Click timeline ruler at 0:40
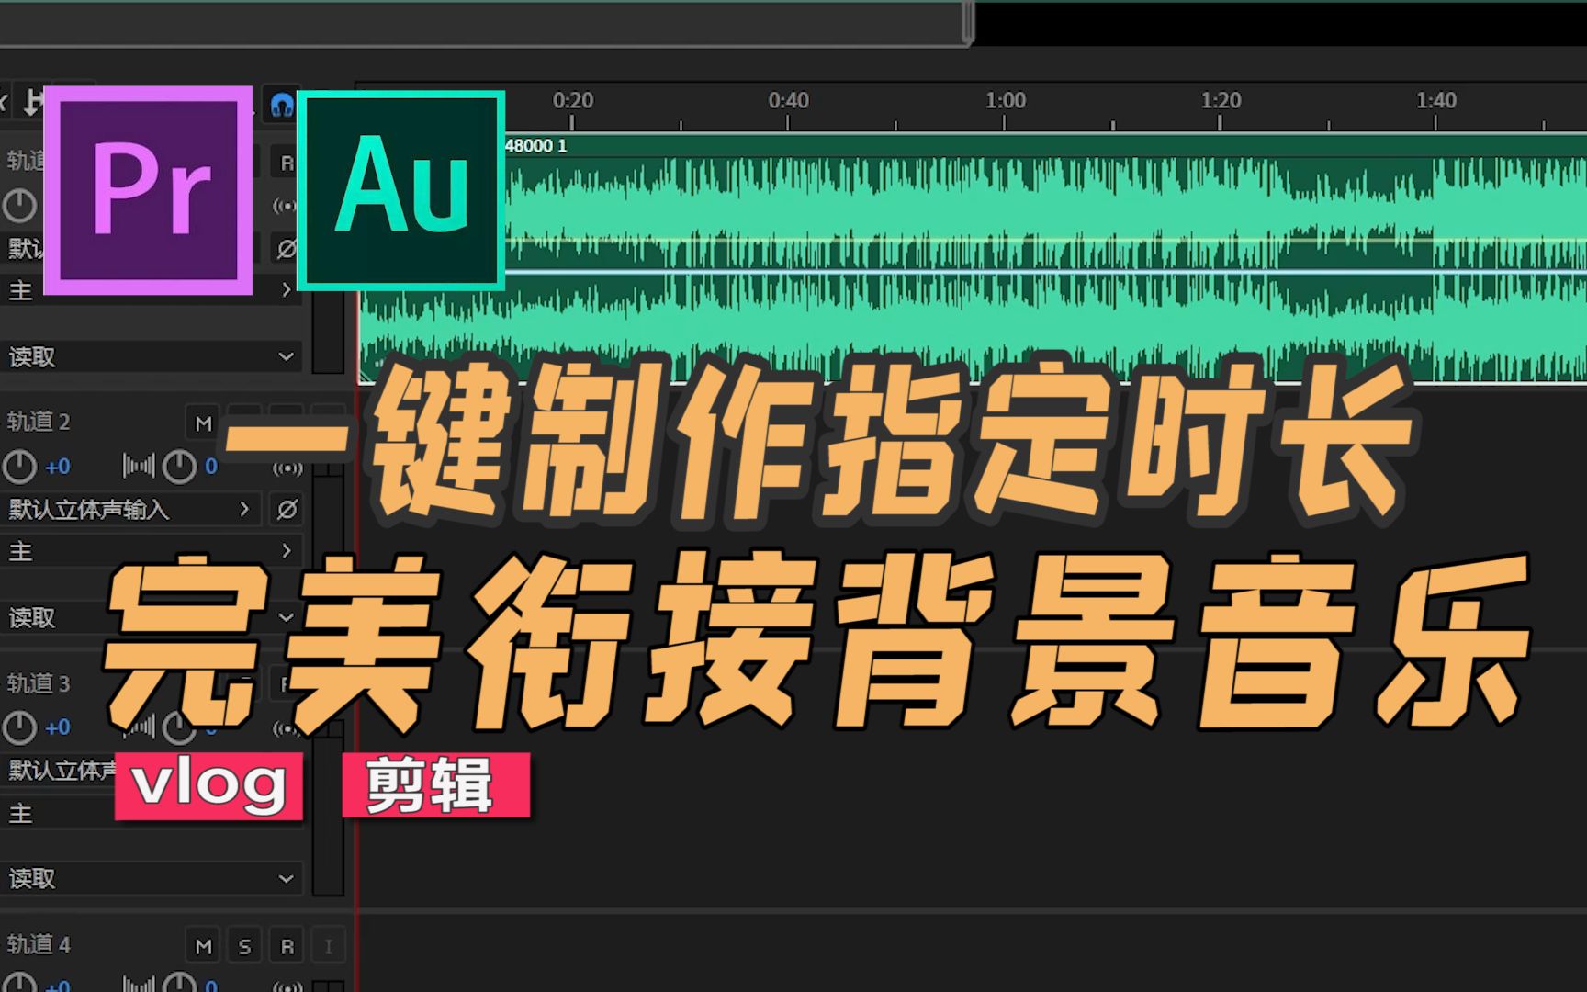The width and height of the screenshot is (1587, 992). click(x=788, y=101)
